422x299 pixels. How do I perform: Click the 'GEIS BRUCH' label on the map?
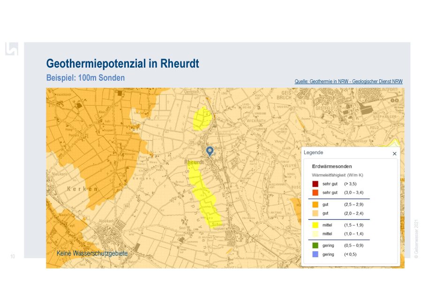point(284,95)
